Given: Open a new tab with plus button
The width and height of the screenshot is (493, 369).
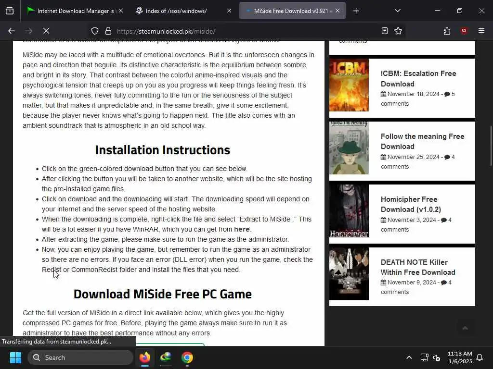Looking at the screenshot, I should (x=356, y=11).
